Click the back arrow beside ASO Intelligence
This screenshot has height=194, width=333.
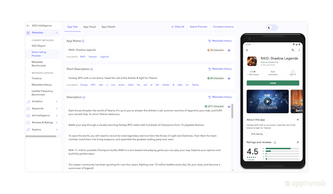[28, 26]
